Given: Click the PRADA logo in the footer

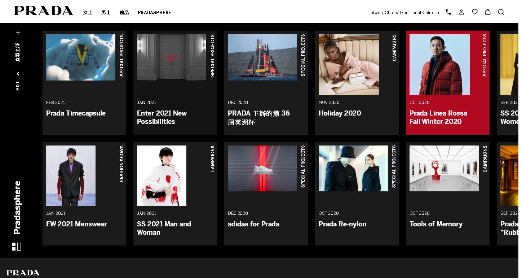Looking at the screenshot, I should click(23, 273).
